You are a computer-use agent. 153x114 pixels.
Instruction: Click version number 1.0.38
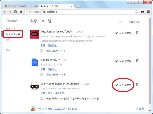point(86,84)
